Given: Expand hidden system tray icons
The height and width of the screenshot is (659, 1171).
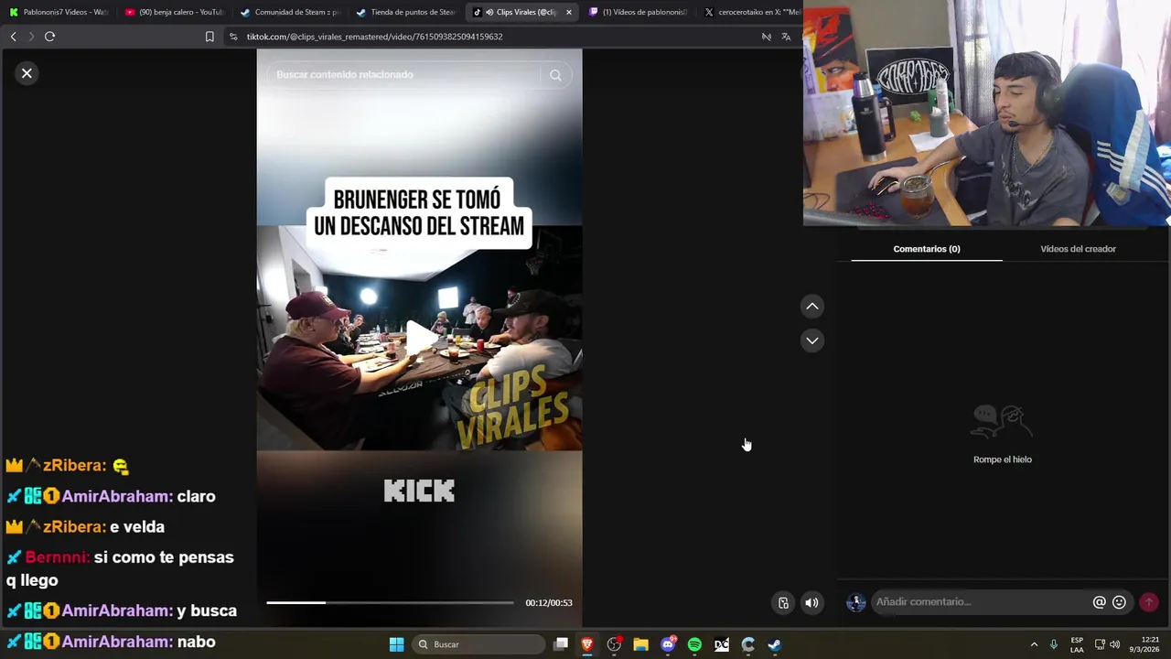Looking at the screenshot, I should coord(1034,644).
